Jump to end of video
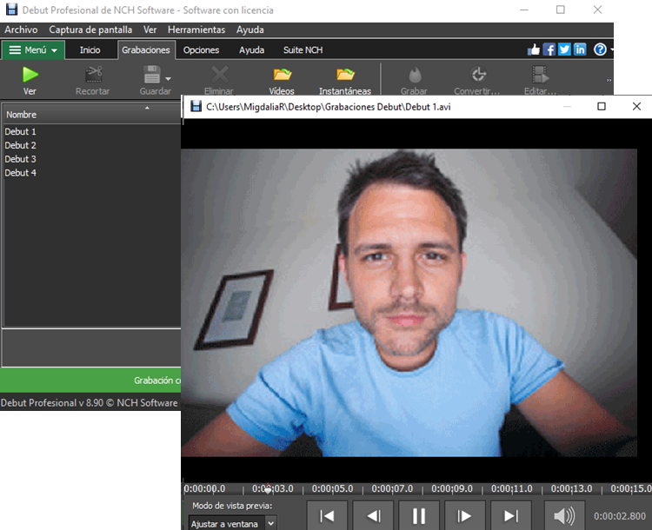 tap(511, 515)
